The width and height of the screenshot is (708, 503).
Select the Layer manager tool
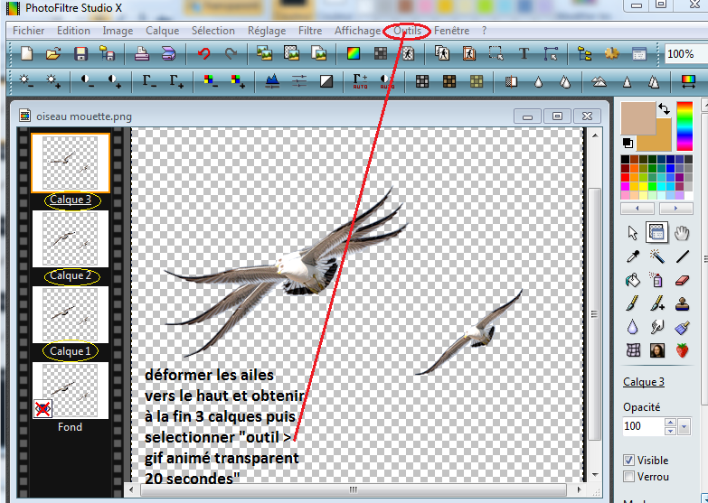pyautogui.click(x=656, y=233)
